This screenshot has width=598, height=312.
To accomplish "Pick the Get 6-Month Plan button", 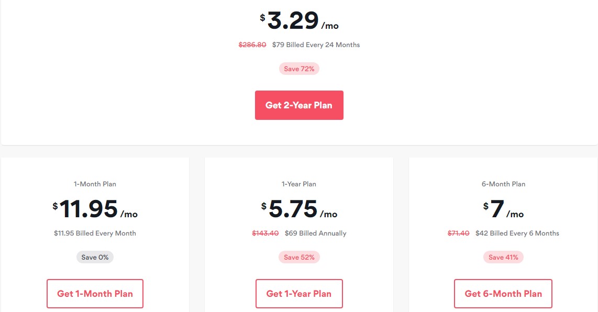I will pos(503,294).
